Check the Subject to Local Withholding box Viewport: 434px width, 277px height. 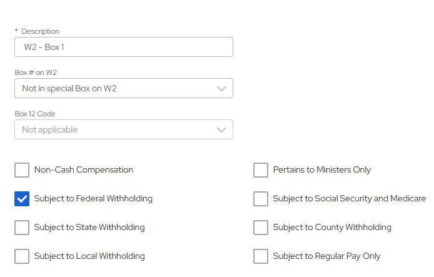pos(22,256)
